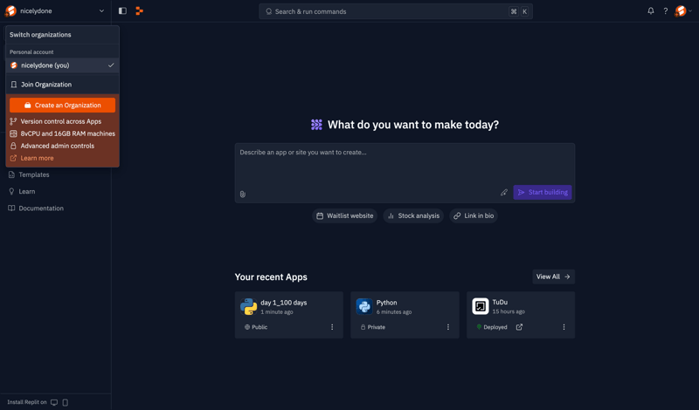
Task: Expand the nicelydone account switcher chevron
Action: point(101,11)
